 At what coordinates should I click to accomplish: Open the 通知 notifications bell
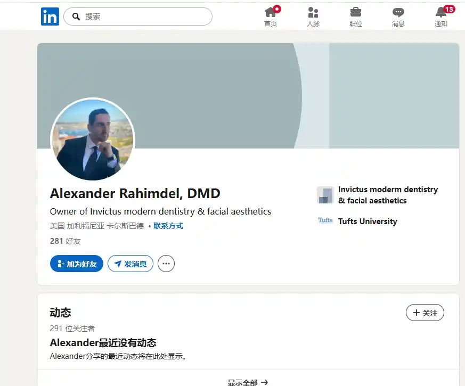pyautogui.click(x=441, y=13)
